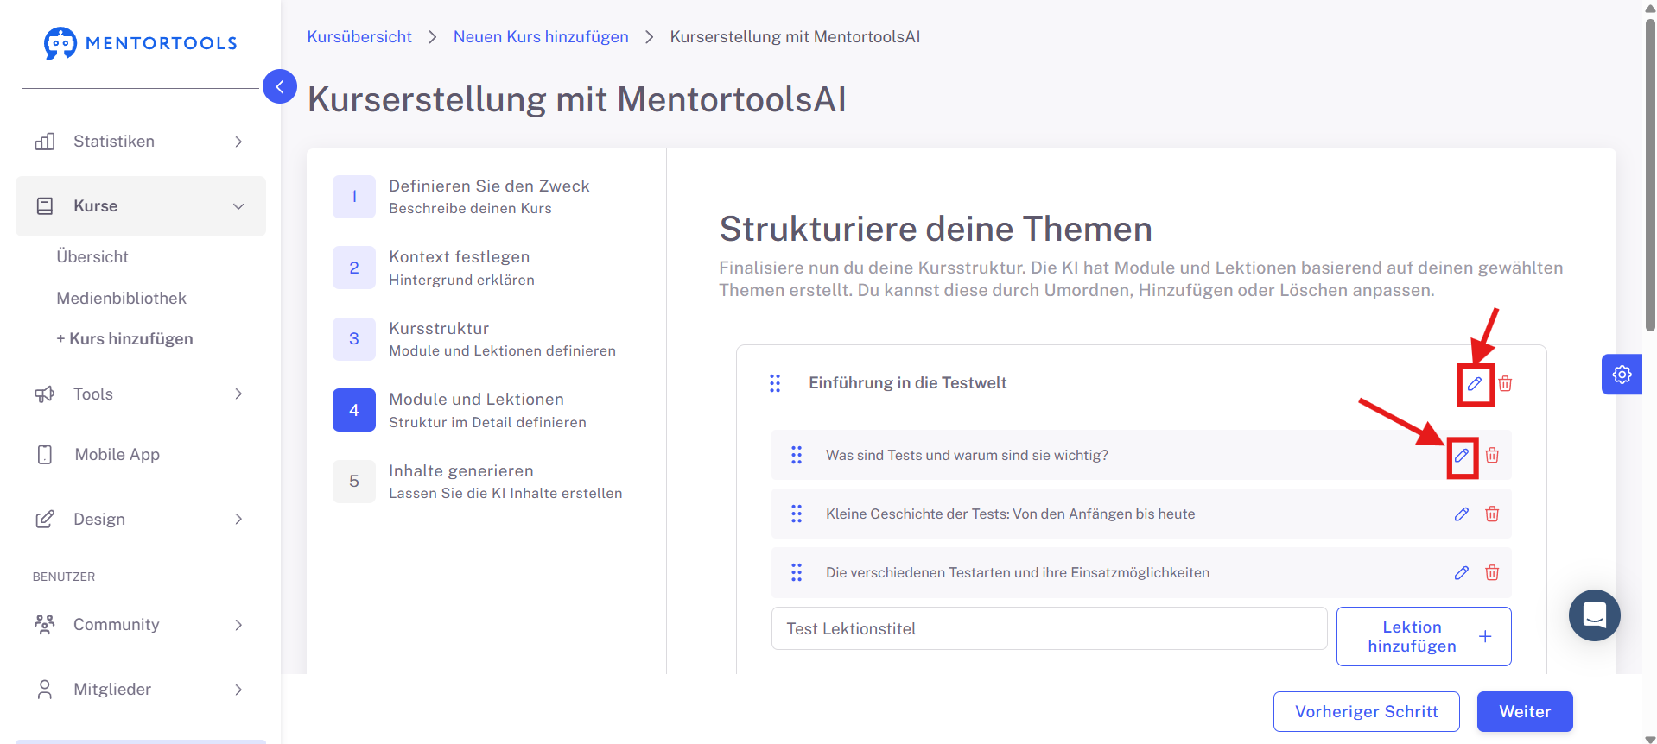Open Übersicht under Kurse
The image size is (1657, 744).
(x=92, y=257)
